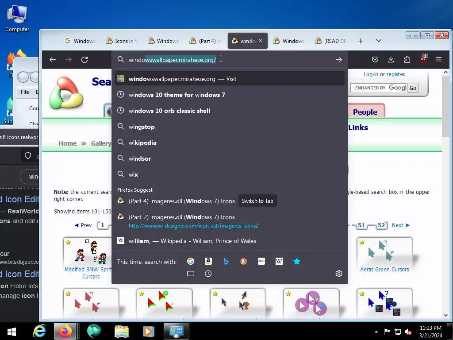Select '(Part 2) imageres.dll (Windows 7) Icons' suggestion

pyautogui.click(x=230, y=221)
